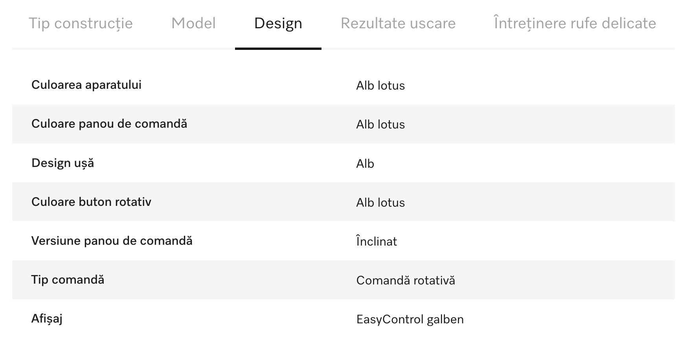Image resolution: width=687 pixels, height=352 pixels.
Task: Click Alb lotus value for buton rotativ
Action: tap(380, 203)
